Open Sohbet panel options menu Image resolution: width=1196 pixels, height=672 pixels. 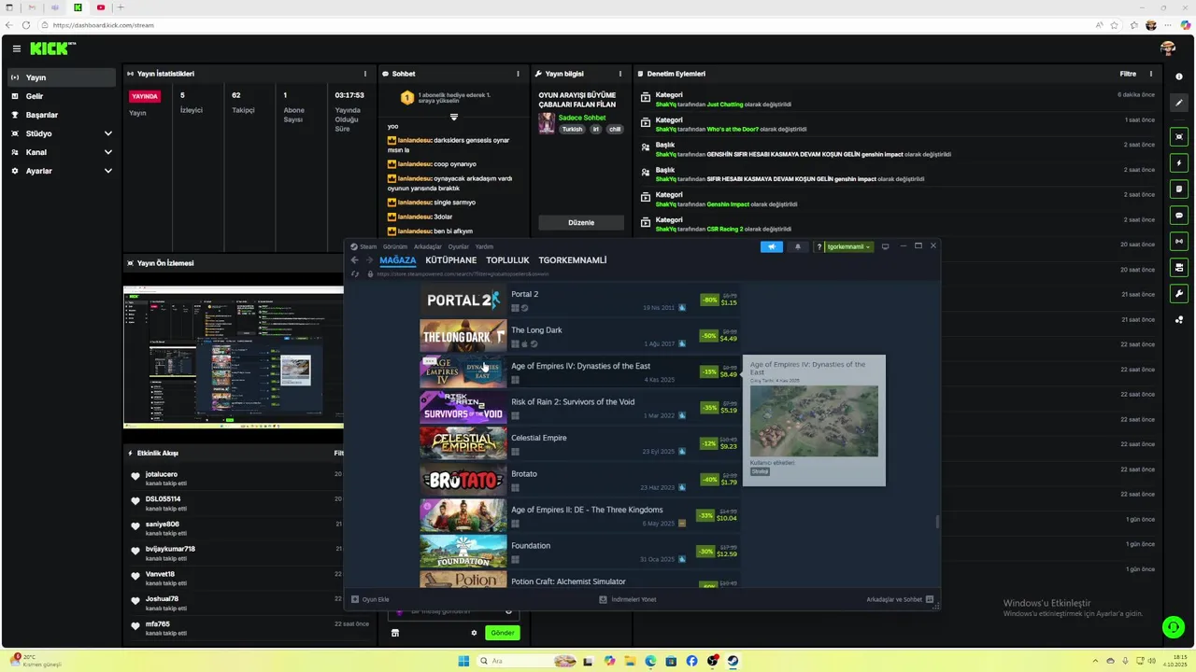[519, 74]
